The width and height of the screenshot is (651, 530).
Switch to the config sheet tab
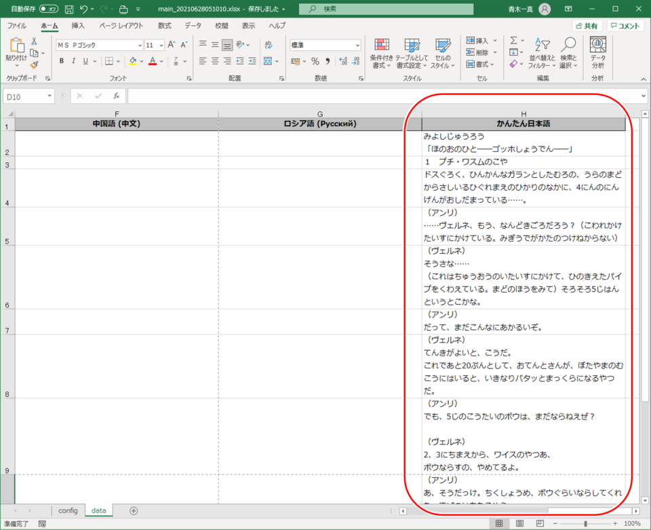(68, 510)
